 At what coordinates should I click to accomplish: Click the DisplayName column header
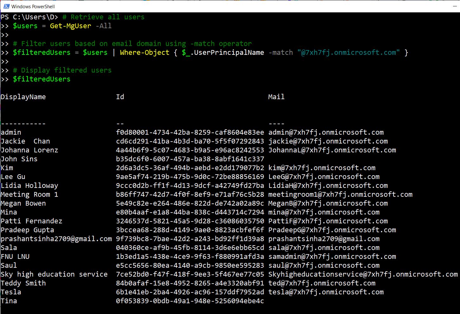[23, 97]
